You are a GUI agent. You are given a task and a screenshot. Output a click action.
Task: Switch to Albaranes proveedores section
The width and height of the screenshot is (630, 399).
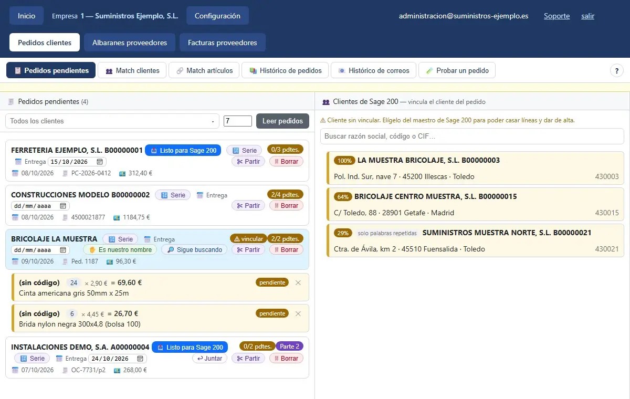click(x=130, y=43)
